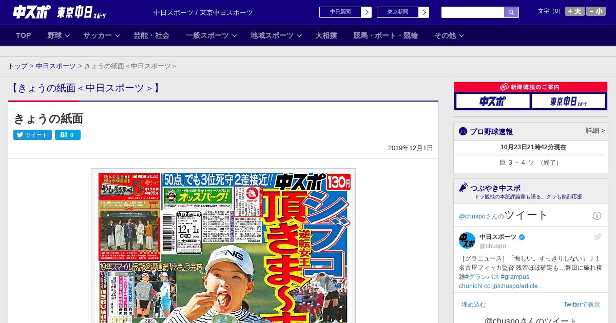
Task: Expand the 地域スポーツ menu
Action: (x=276, y=35)
